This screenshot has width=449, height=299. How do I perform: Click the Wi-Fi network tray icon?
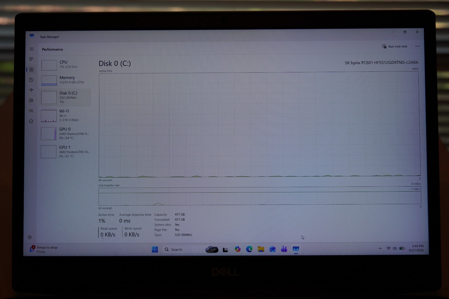click(x=389, y=249)
